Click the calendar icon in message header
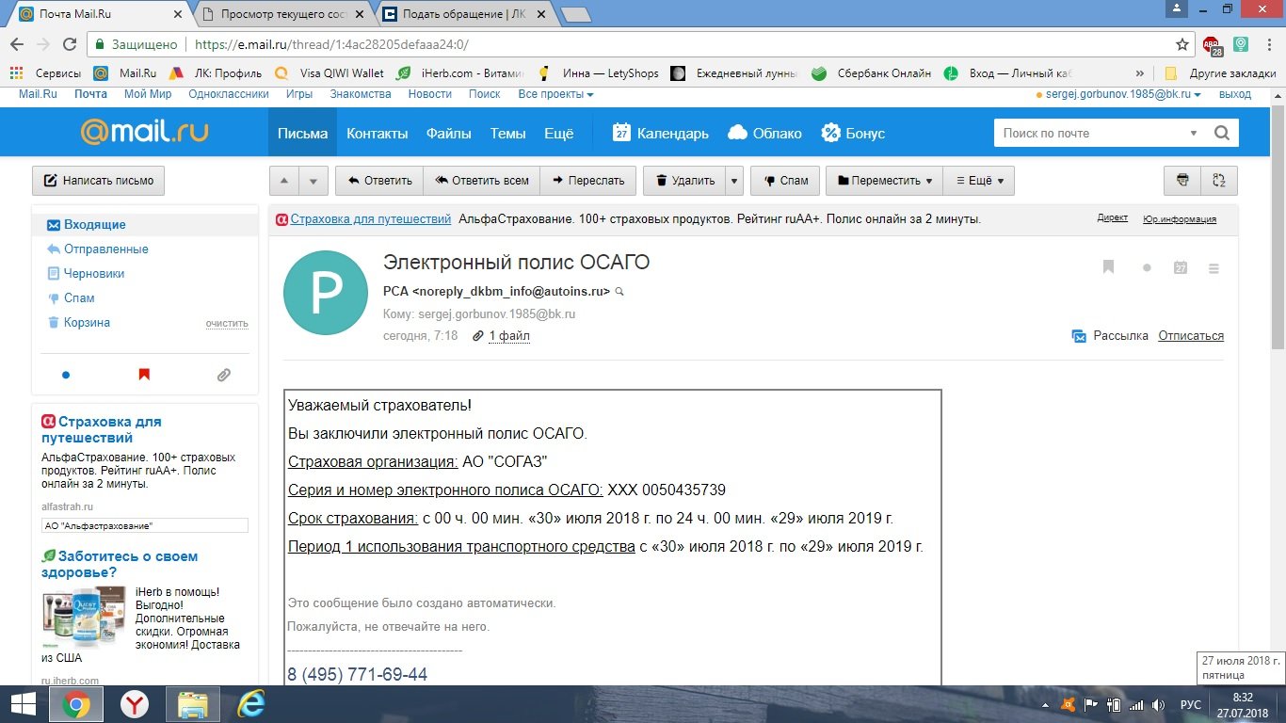 click(x=1181, y=267)
